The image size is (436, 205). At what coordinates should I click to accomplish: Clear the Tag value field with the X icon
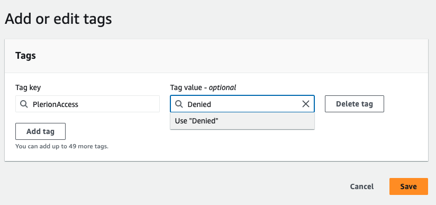[x=306, y=104]
